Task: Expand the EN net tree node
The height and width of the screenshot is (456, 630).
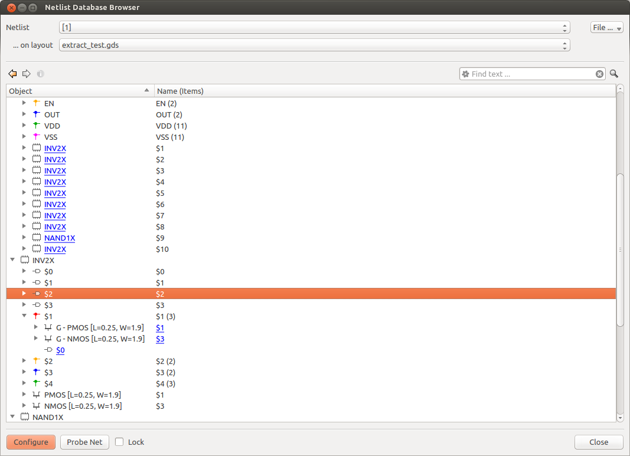Action: (x=24, y=103)
